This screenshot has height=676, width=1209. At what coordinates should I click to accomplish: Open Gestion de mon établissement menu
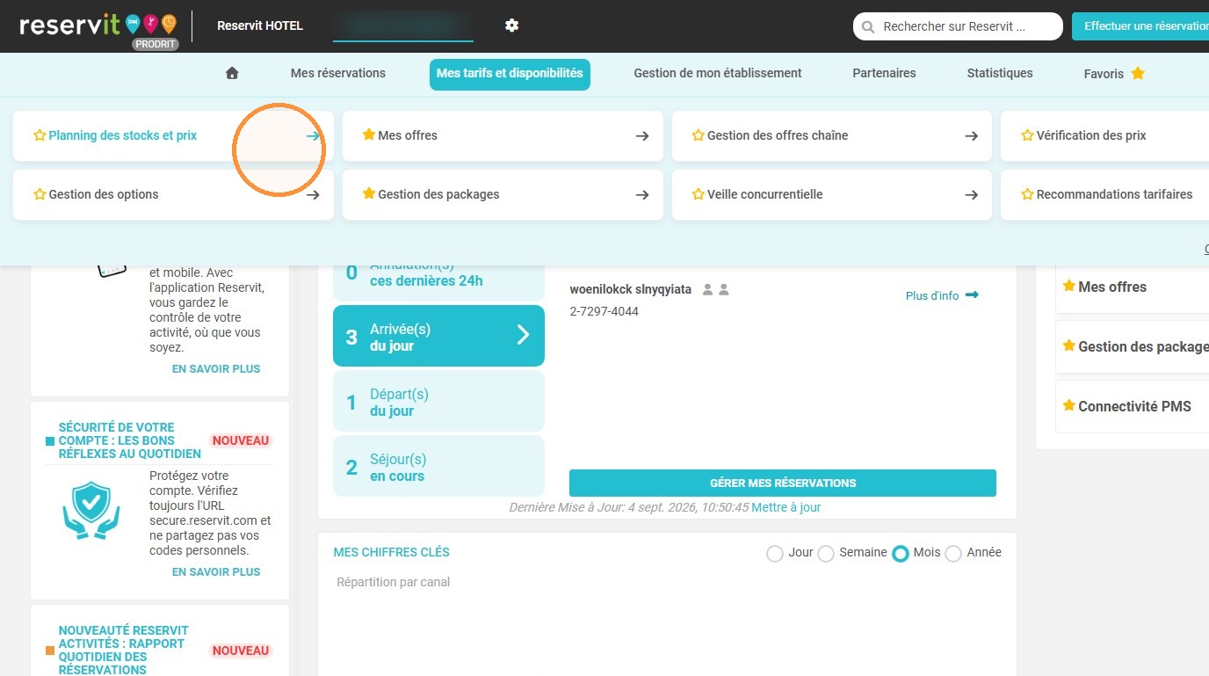click(x=718, y=74)
